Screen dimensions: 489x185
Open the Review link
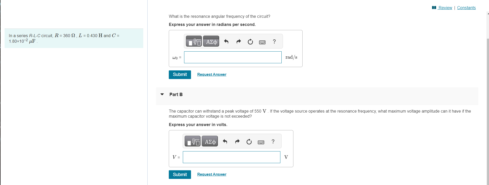(x=444, y=8)
